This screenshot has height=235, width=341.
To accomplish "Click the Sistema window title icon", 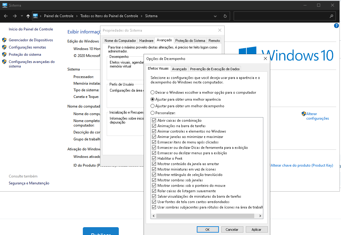I will pyautogui.click(x=5, y=5).
